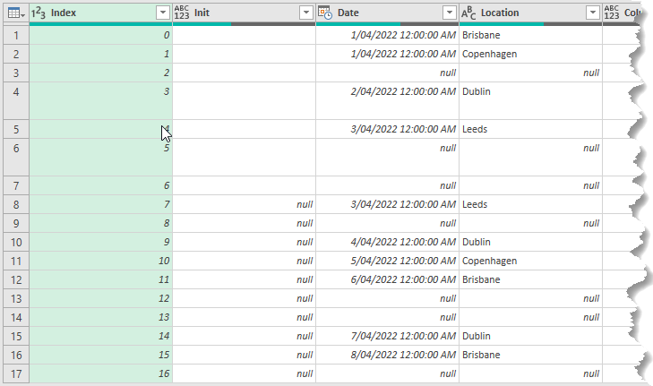
Task: Open the Index column filter dropdown
Action: [x=163, y=13]
